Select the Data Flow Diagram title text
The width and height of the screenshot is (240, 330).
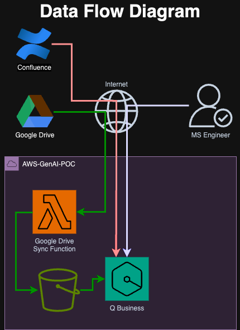coord(120,11)
